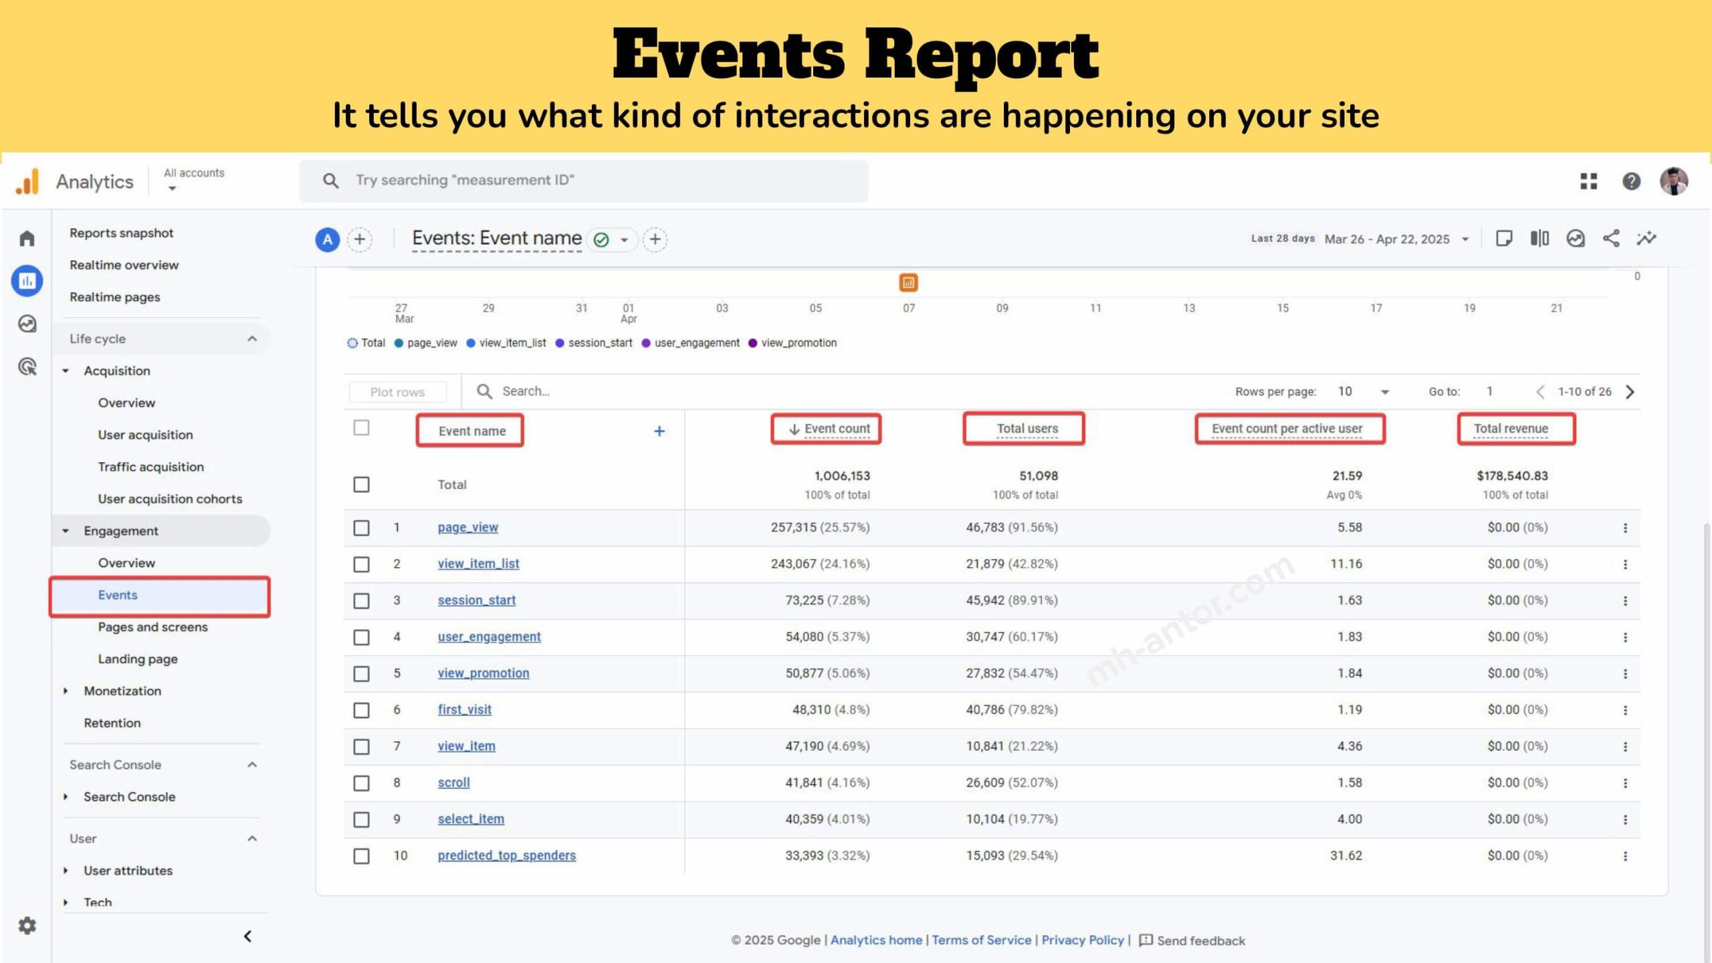Click the search magnifier in the top bar
Image resolution: width=1712 pixels, height=963 pixels.
[330, 181]
